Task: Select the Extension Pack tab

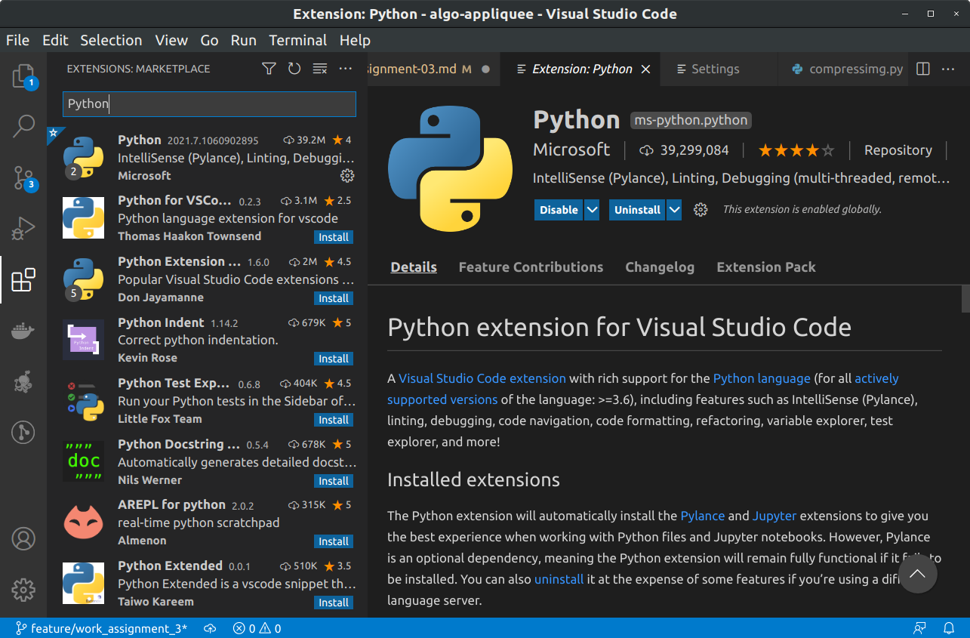Action: (x=766, y=267)
